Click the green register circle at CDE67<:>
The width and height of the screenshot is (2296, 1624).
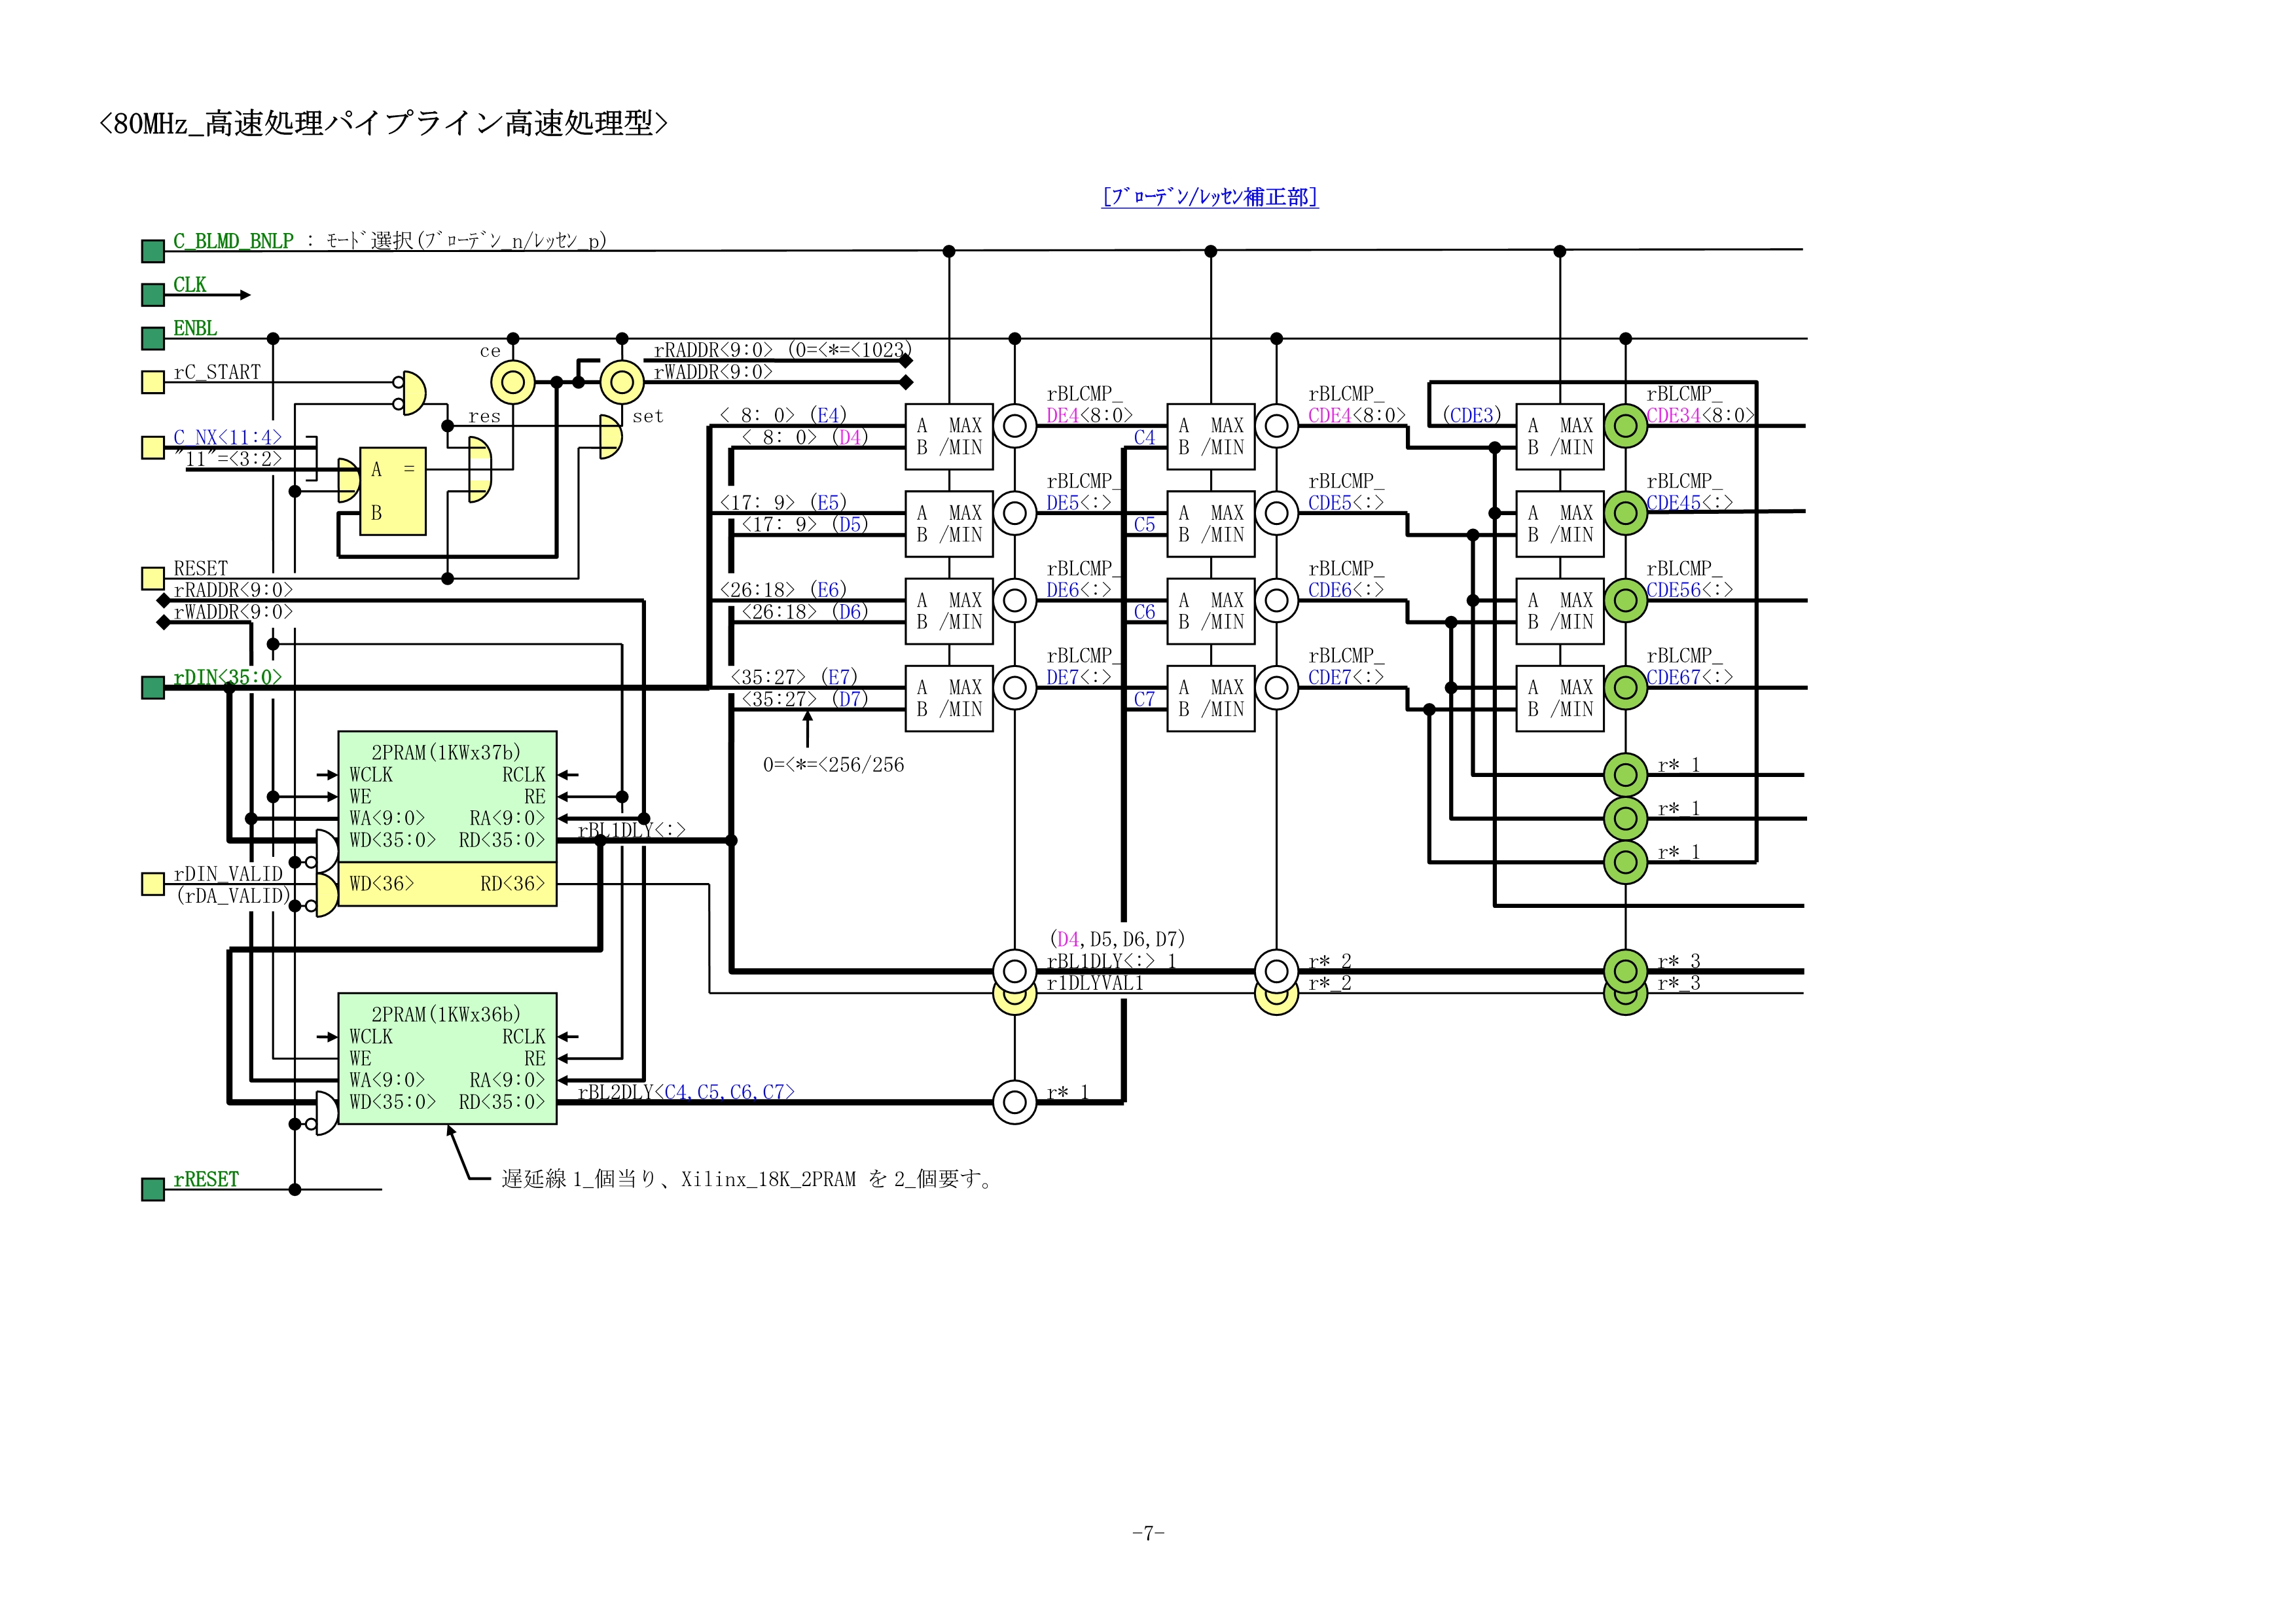1626,688
